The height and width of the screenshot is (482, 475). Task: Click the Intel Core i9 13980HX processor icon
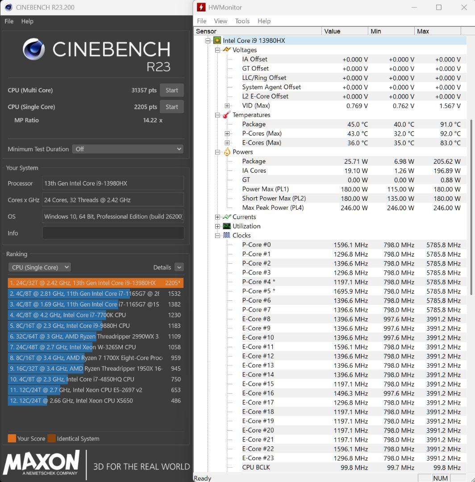coord(217,40)
